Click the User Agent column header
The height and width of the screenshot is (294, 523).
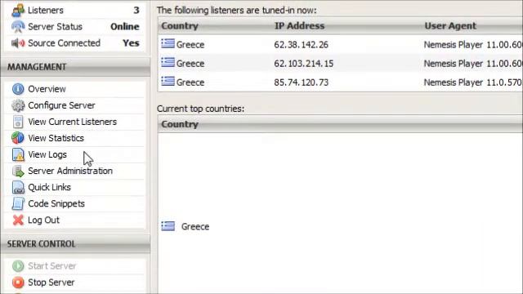tap(450, 25)
